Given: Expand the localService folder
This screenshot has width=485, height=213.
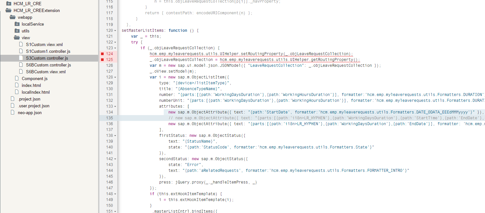Looking at the screenshot, I should point(17,24).
